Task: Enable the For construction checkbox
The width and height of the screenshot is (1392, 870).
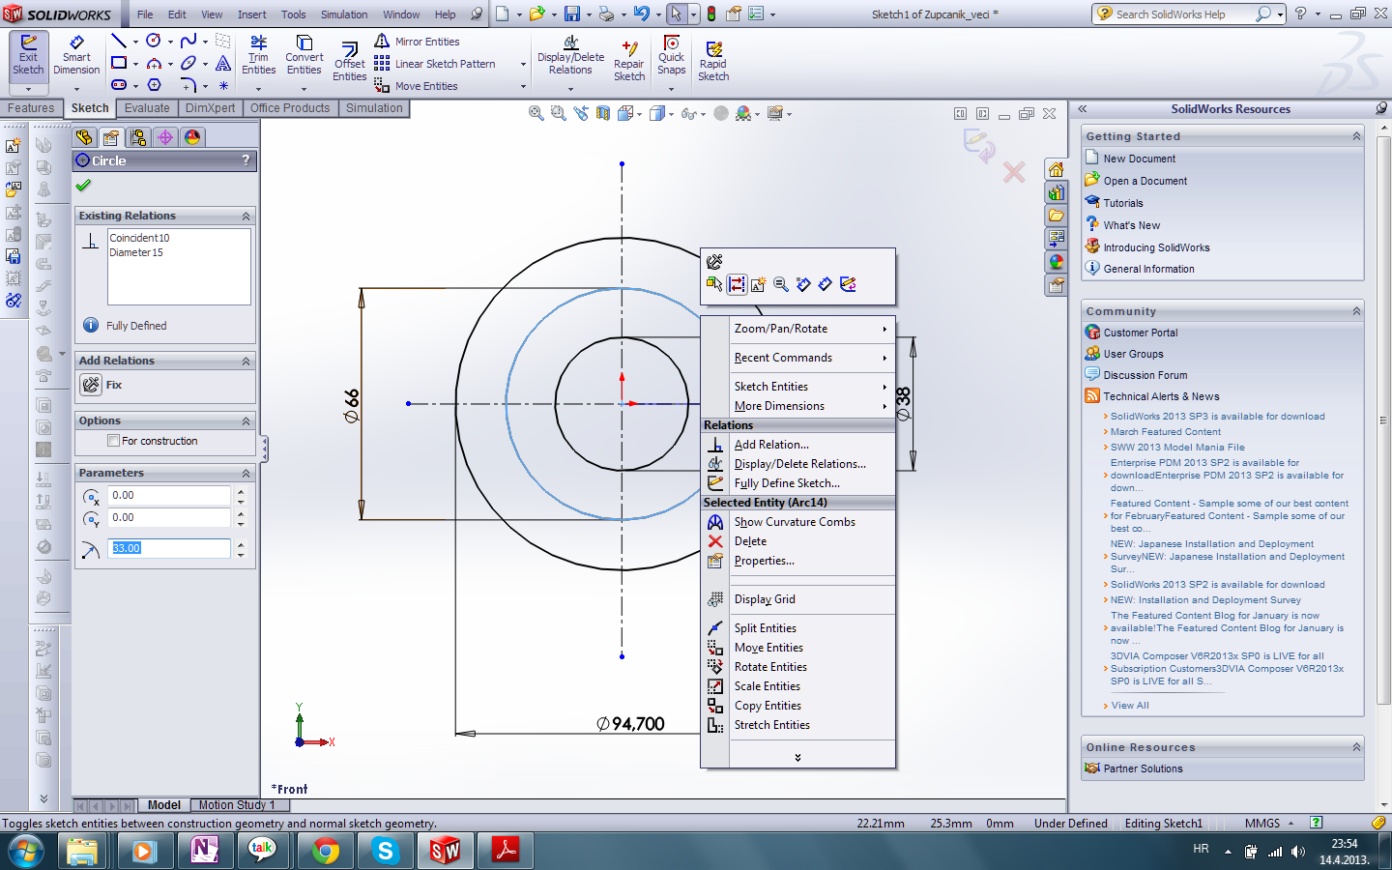Action: click(114, 441)
